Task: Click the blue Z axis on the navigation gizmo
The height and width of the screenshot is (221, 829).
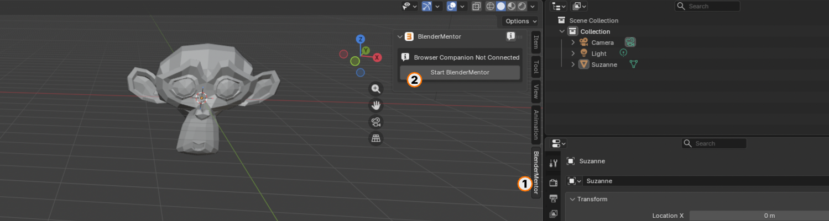Action: pos(360,39)
